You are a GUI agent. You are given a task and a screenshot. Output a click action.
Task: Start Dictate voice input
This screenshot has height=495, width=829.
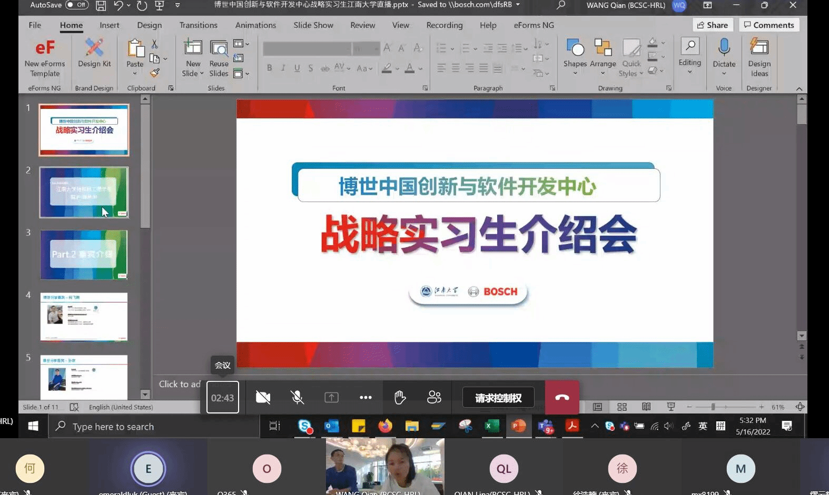click(x=724, y=54)
